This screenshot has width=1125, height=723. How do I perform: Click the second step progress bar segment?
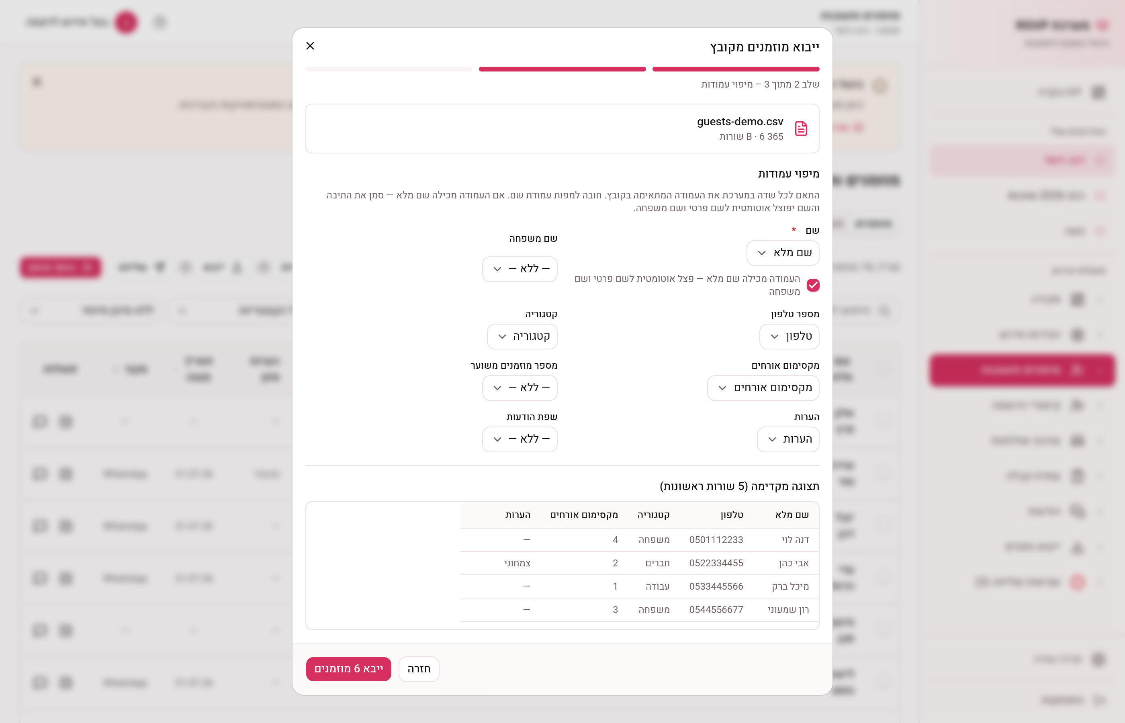click(562, 69)
